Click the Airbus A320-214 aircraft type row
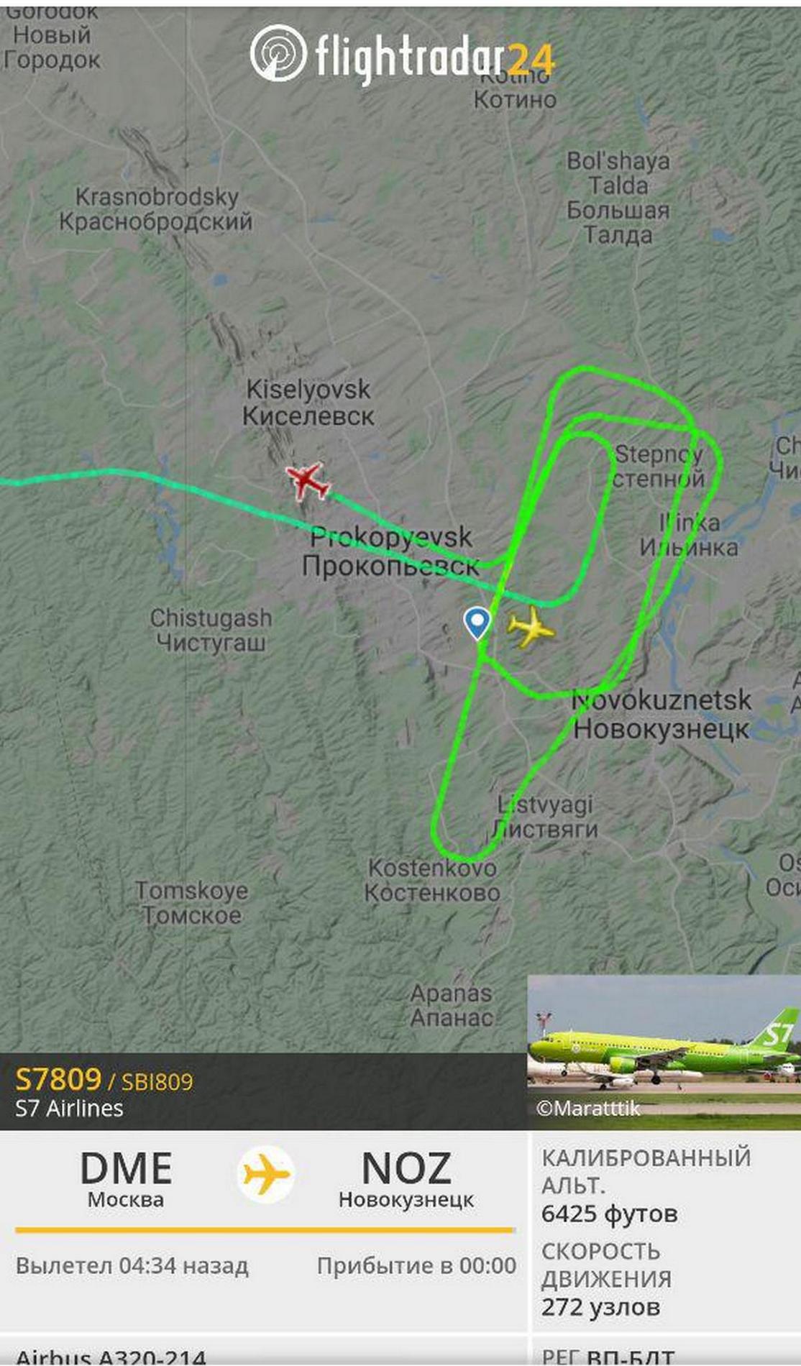801x1366 pixels. pos(111,1357)
